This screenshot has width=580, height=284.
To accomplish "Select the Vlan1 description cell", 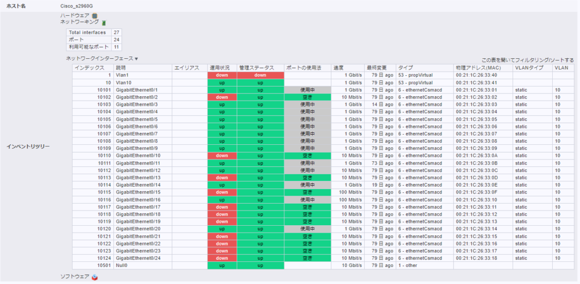I will (x=142, y=75).
